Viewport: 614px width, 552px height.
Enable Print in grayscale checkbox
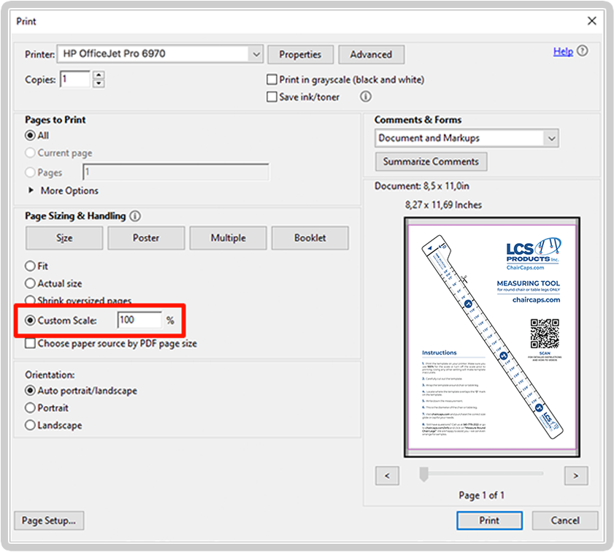(272, 80)
